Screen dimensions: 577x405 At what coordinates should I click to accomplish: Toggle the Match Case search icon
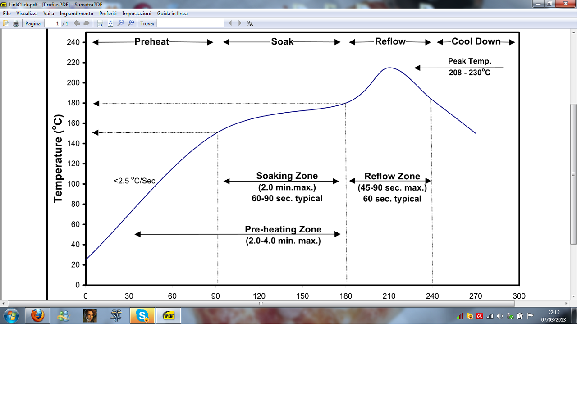point(250,23)
